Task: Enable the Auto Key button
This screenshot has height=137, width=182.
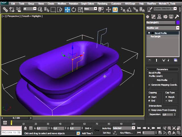Action: (107, 128)
